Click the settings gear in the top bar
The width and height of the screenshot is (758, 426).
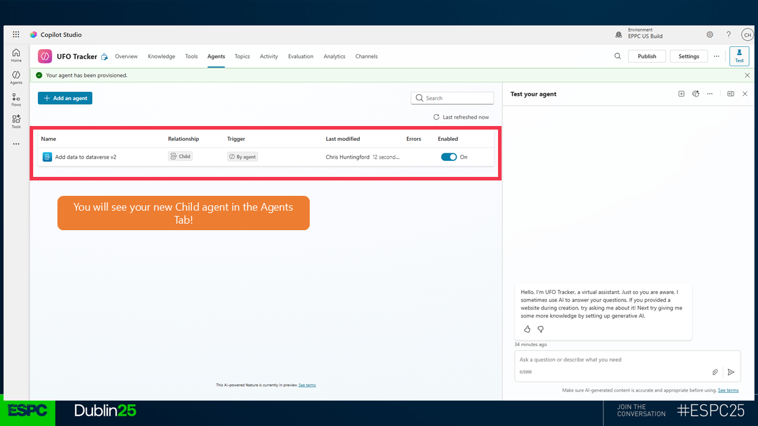pyautogui.click(x=709, y=35)
